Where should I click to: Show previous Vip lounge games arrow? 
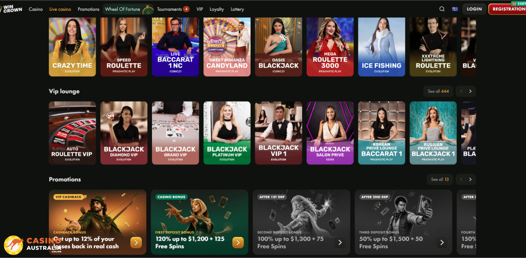[x=461, y=91]
